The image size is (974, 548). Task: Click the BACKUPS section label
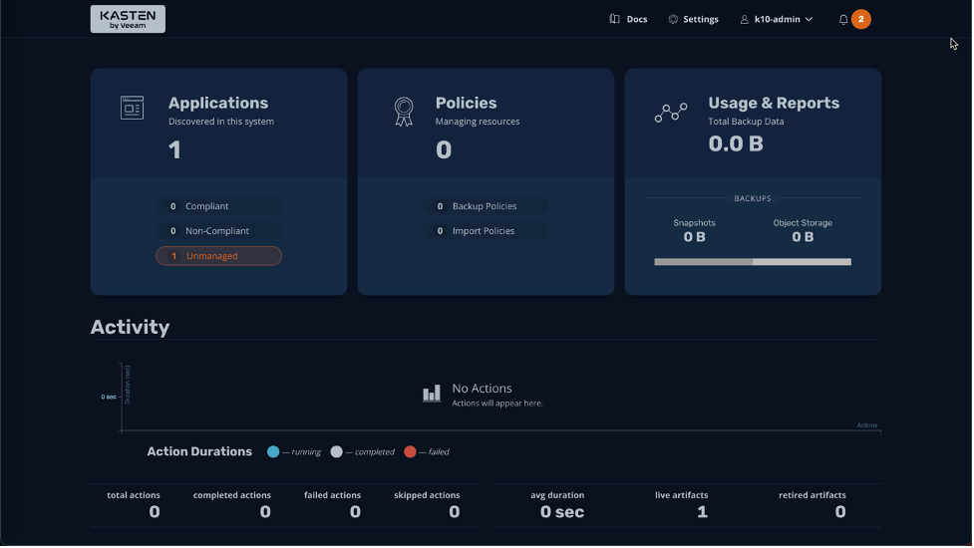(754, 199)
